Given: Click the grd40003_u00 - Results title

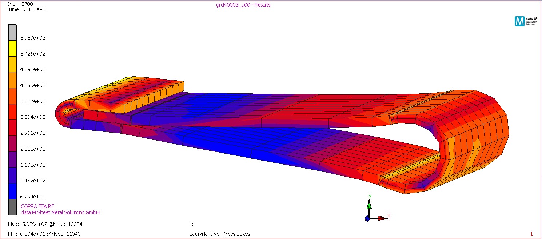Looking at the screenshot, I should click(x=243, y=5).
